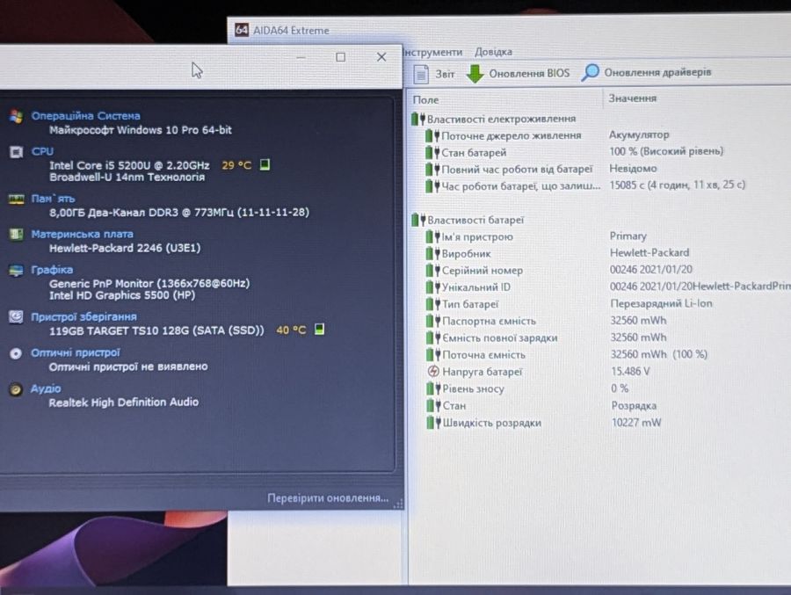Select 119GB TARGET TS10 128G (SATA (SSD)) text
Viewport: 791px width, 595px height.
156,330
